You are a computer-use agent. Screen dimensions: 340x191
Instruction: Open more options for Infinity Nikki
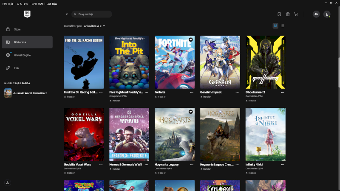[x=283, y=165]
